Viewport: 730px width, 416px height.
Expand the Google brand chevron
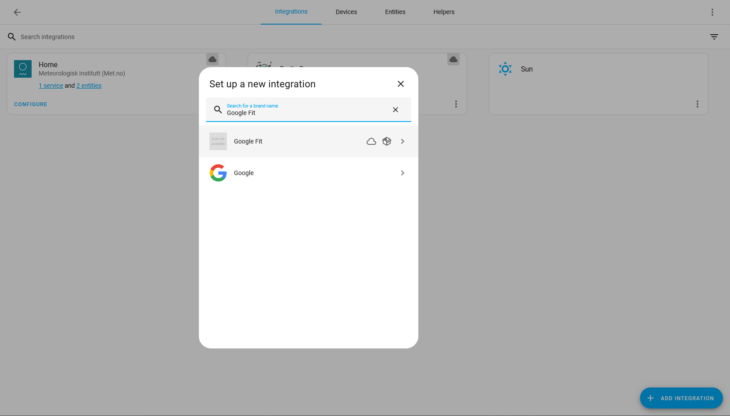click(x=403, y=173)
